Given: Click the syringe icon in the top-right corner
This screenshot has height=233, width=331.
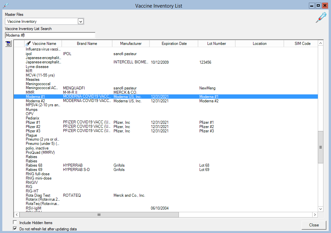Looking at the screenshot, I should tap(321, 17).
